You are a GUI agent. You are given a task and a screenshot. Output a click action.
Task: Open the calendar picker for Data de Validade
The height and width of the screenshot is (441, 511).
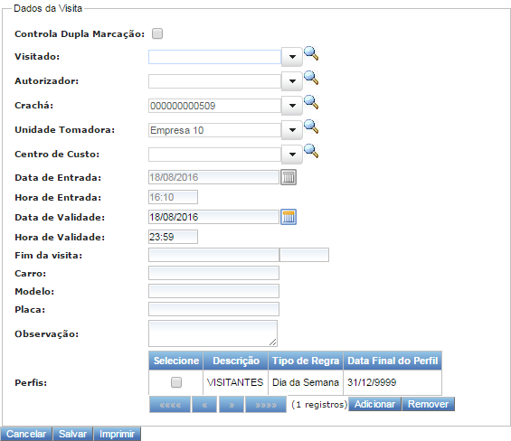tap(289, 217)
